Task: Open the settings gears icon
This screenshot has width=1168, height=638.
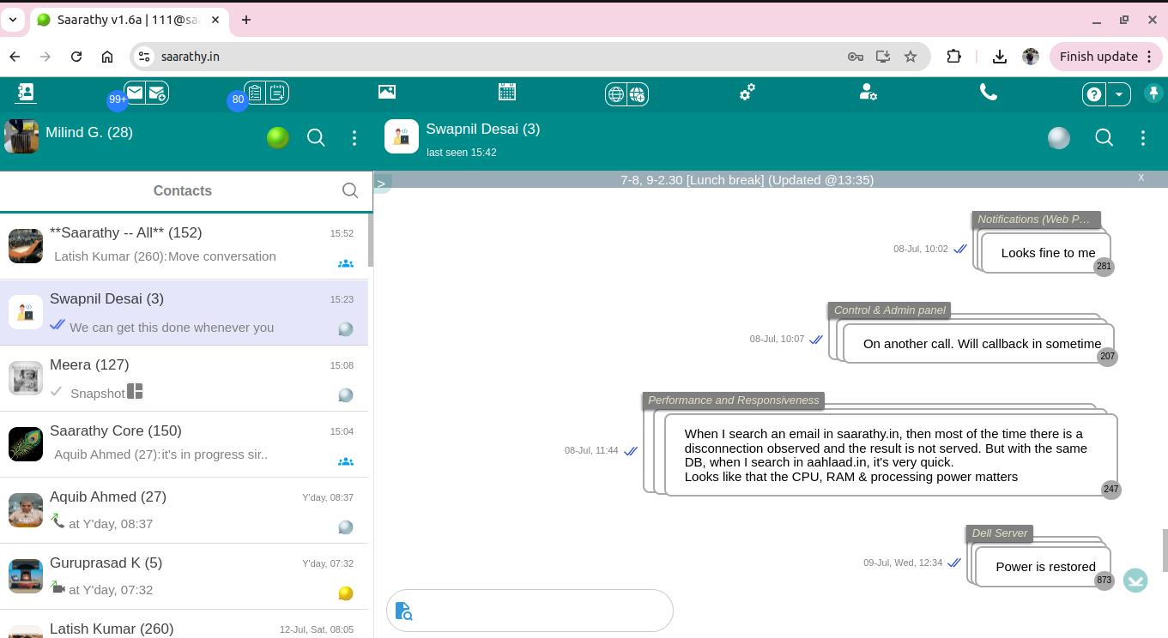Action: click(747, 92)
